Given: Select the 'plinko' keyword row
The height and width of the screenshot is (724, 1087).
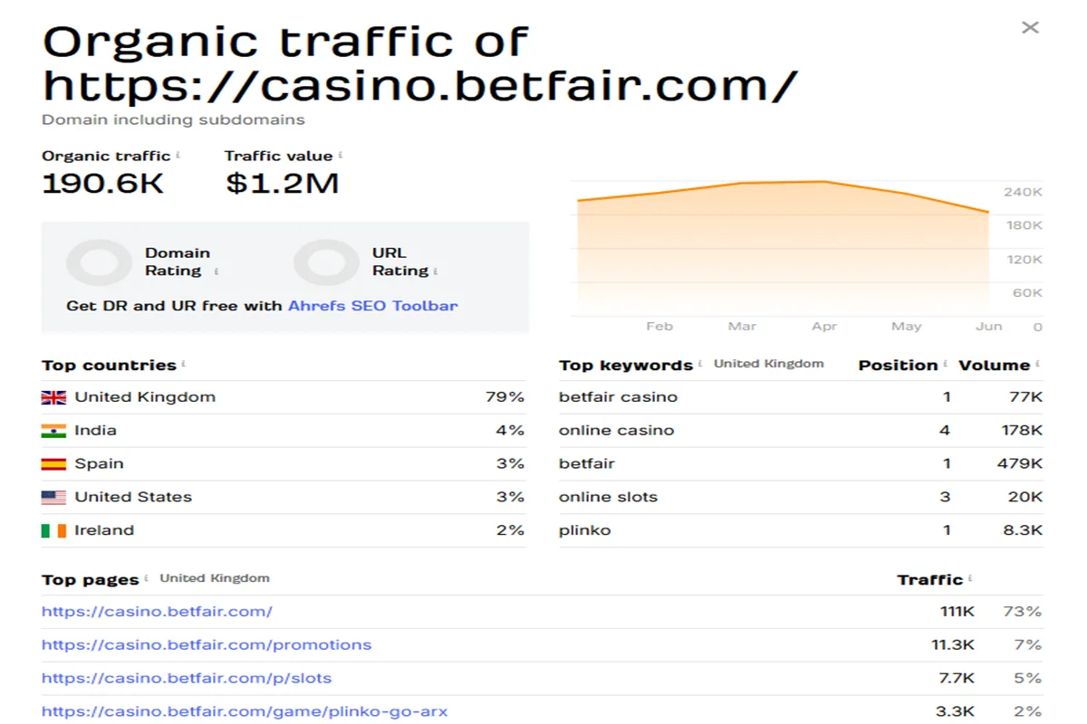Looking at the screenshot, I should click(801, 531).
